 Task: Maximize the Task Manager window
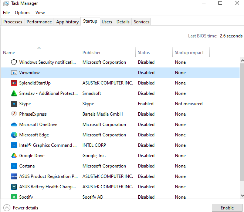pyautogui.click(x=220, y=3)
